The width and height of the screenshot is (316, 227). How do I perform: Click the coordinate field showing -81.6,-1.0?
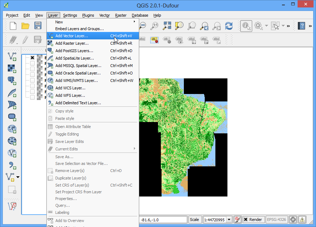click(163, 220)
